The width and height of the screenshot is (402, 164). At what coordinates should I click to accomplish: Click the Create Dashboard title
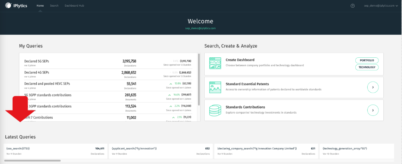pos(240,60)
